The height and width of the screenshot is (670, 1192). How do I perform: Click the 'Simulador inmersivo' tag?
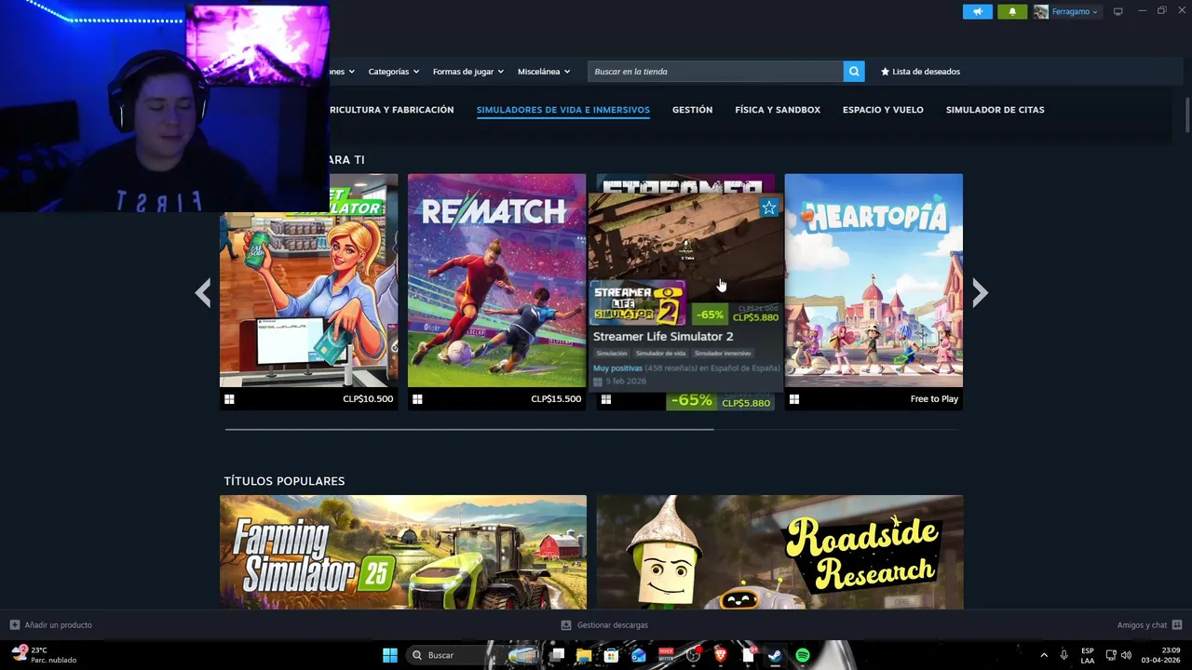point(723,354)
